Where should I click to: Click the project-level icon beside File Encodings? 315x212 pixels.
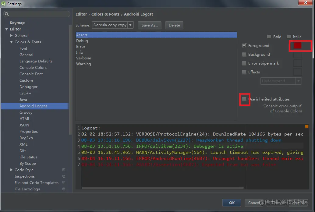click(x=64, y=189)
